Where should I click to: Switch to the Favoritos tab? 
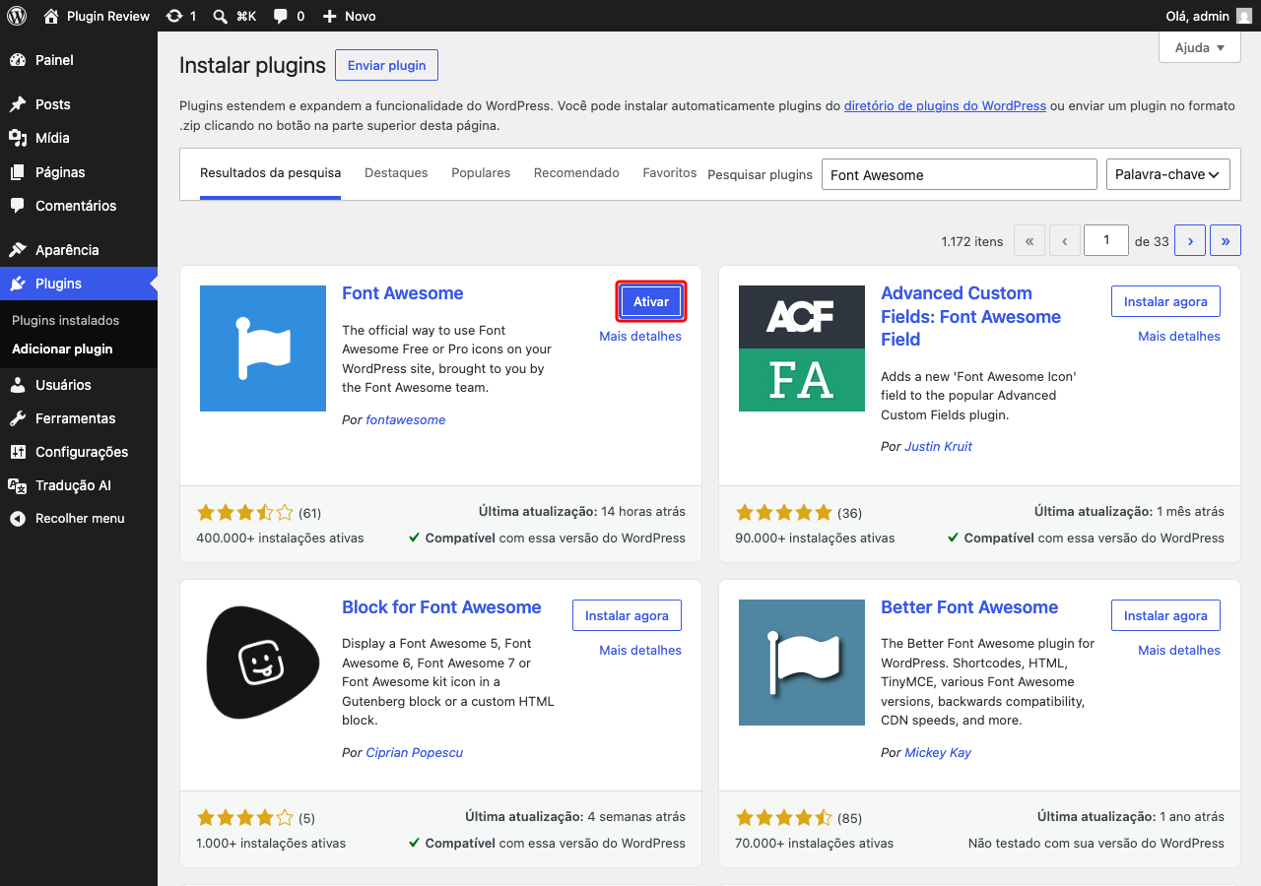tap(670, 173)
